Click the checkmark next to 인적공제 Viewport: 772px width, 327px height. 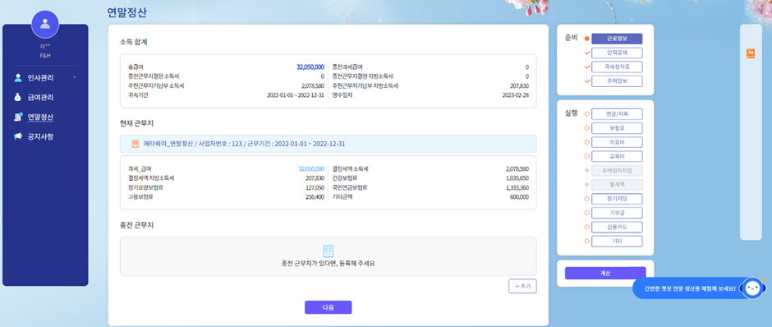pos(586,53)
